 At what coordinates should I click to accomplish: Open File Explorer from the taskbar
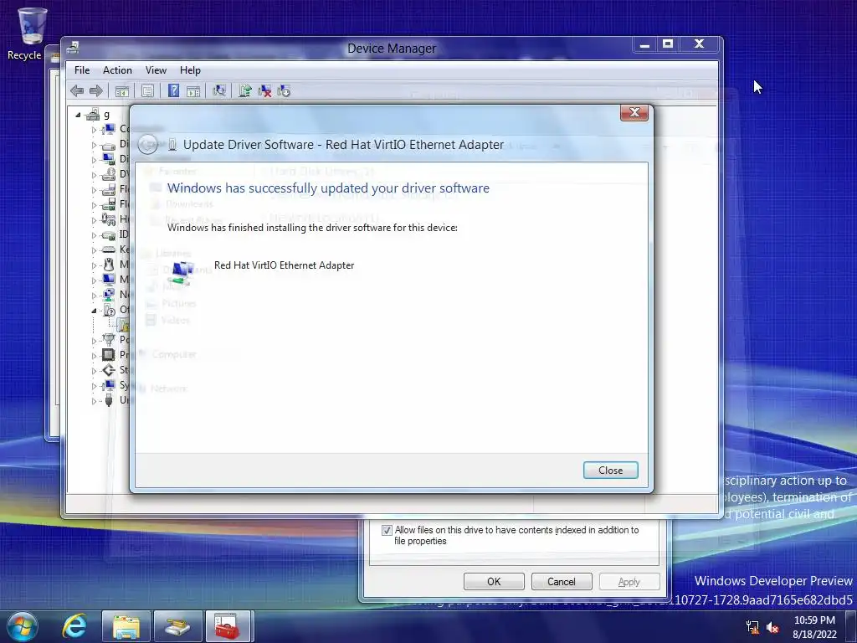(126, 626)
